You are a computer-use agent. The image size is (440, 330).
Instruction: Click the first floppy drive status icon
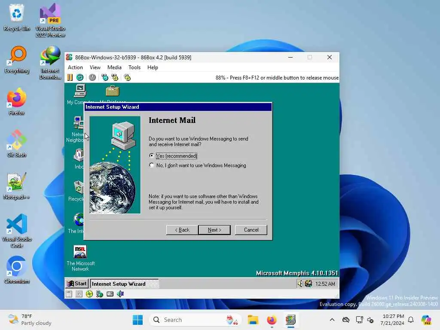coord(69,294)
